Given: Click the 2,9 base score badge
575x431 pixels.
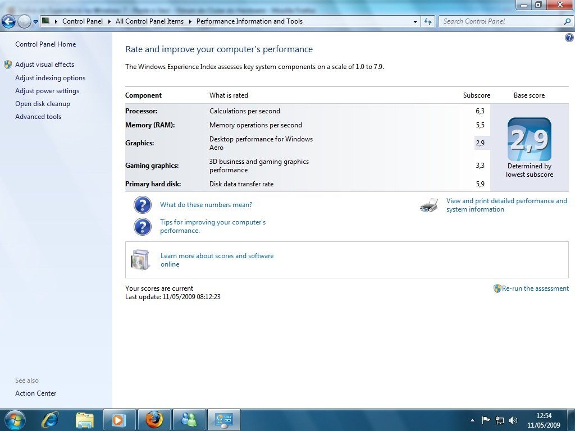Looking at the screenshot, I should click(x=529, y=139).
